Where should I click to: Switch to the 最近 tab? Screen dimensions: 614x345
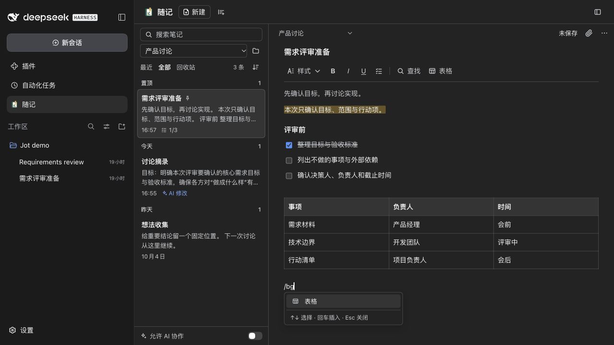click(146, 67)
